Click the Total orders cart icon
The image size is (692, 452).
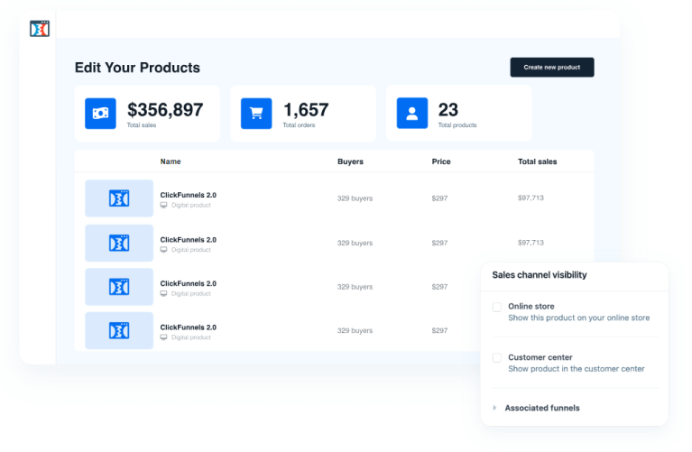pyautogui.click(x=256, y=114)
